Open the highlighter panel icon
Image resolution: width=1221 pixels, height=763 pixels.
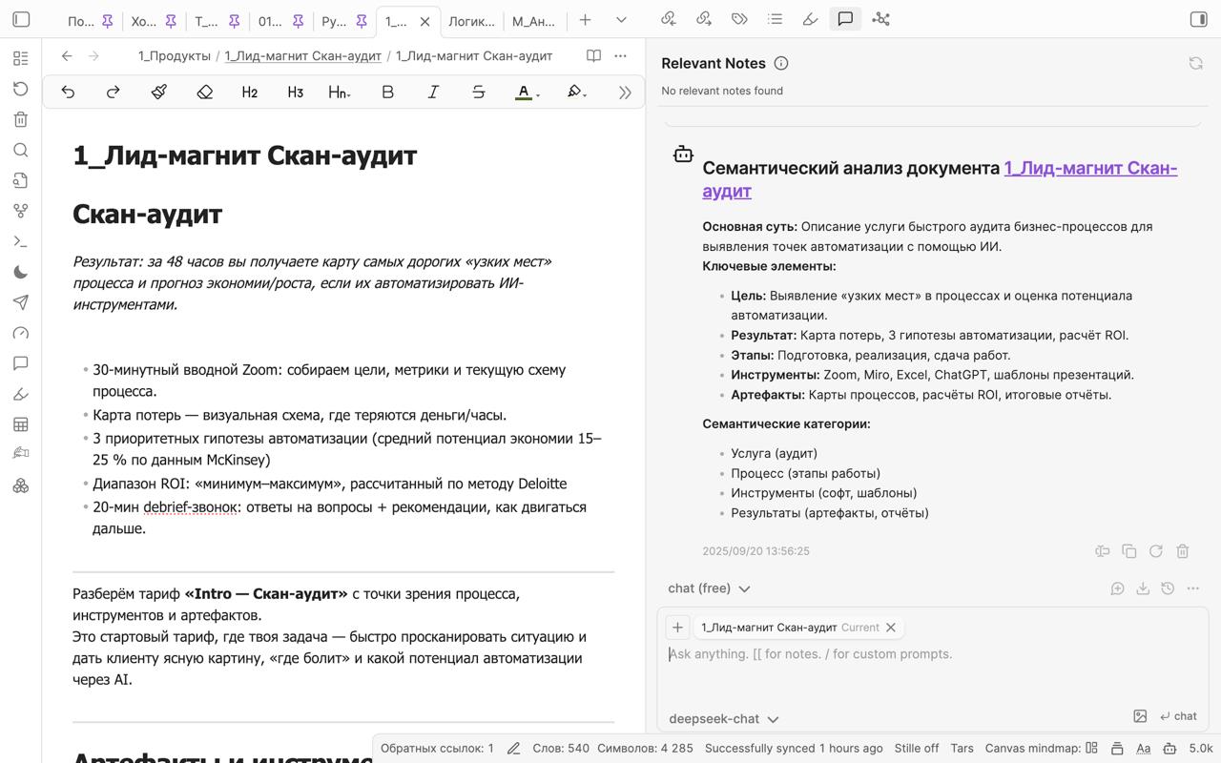click(810, 18)
